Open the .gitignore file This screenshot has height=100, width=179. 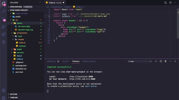(19, 62)
